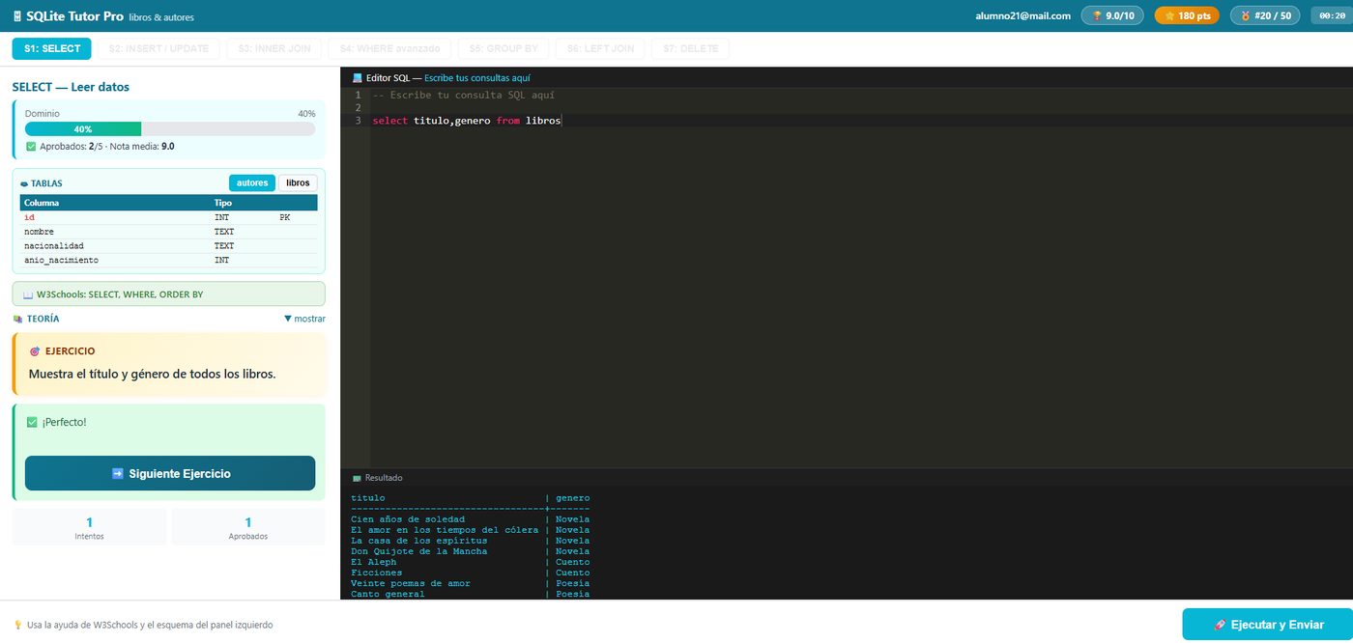Click the Aprobados counter card
The width and height of the screenshot is (1353, 643).
tap(248, 527)
